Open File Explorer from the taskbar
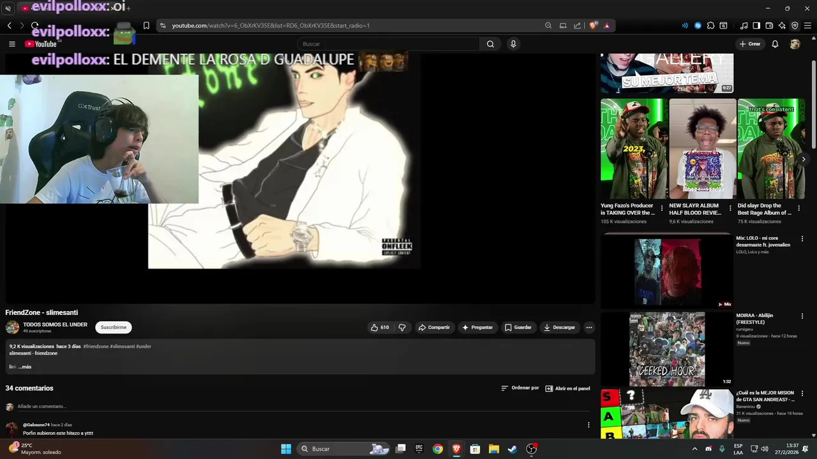This screenshot has height=459, width=817. [493, 449]
